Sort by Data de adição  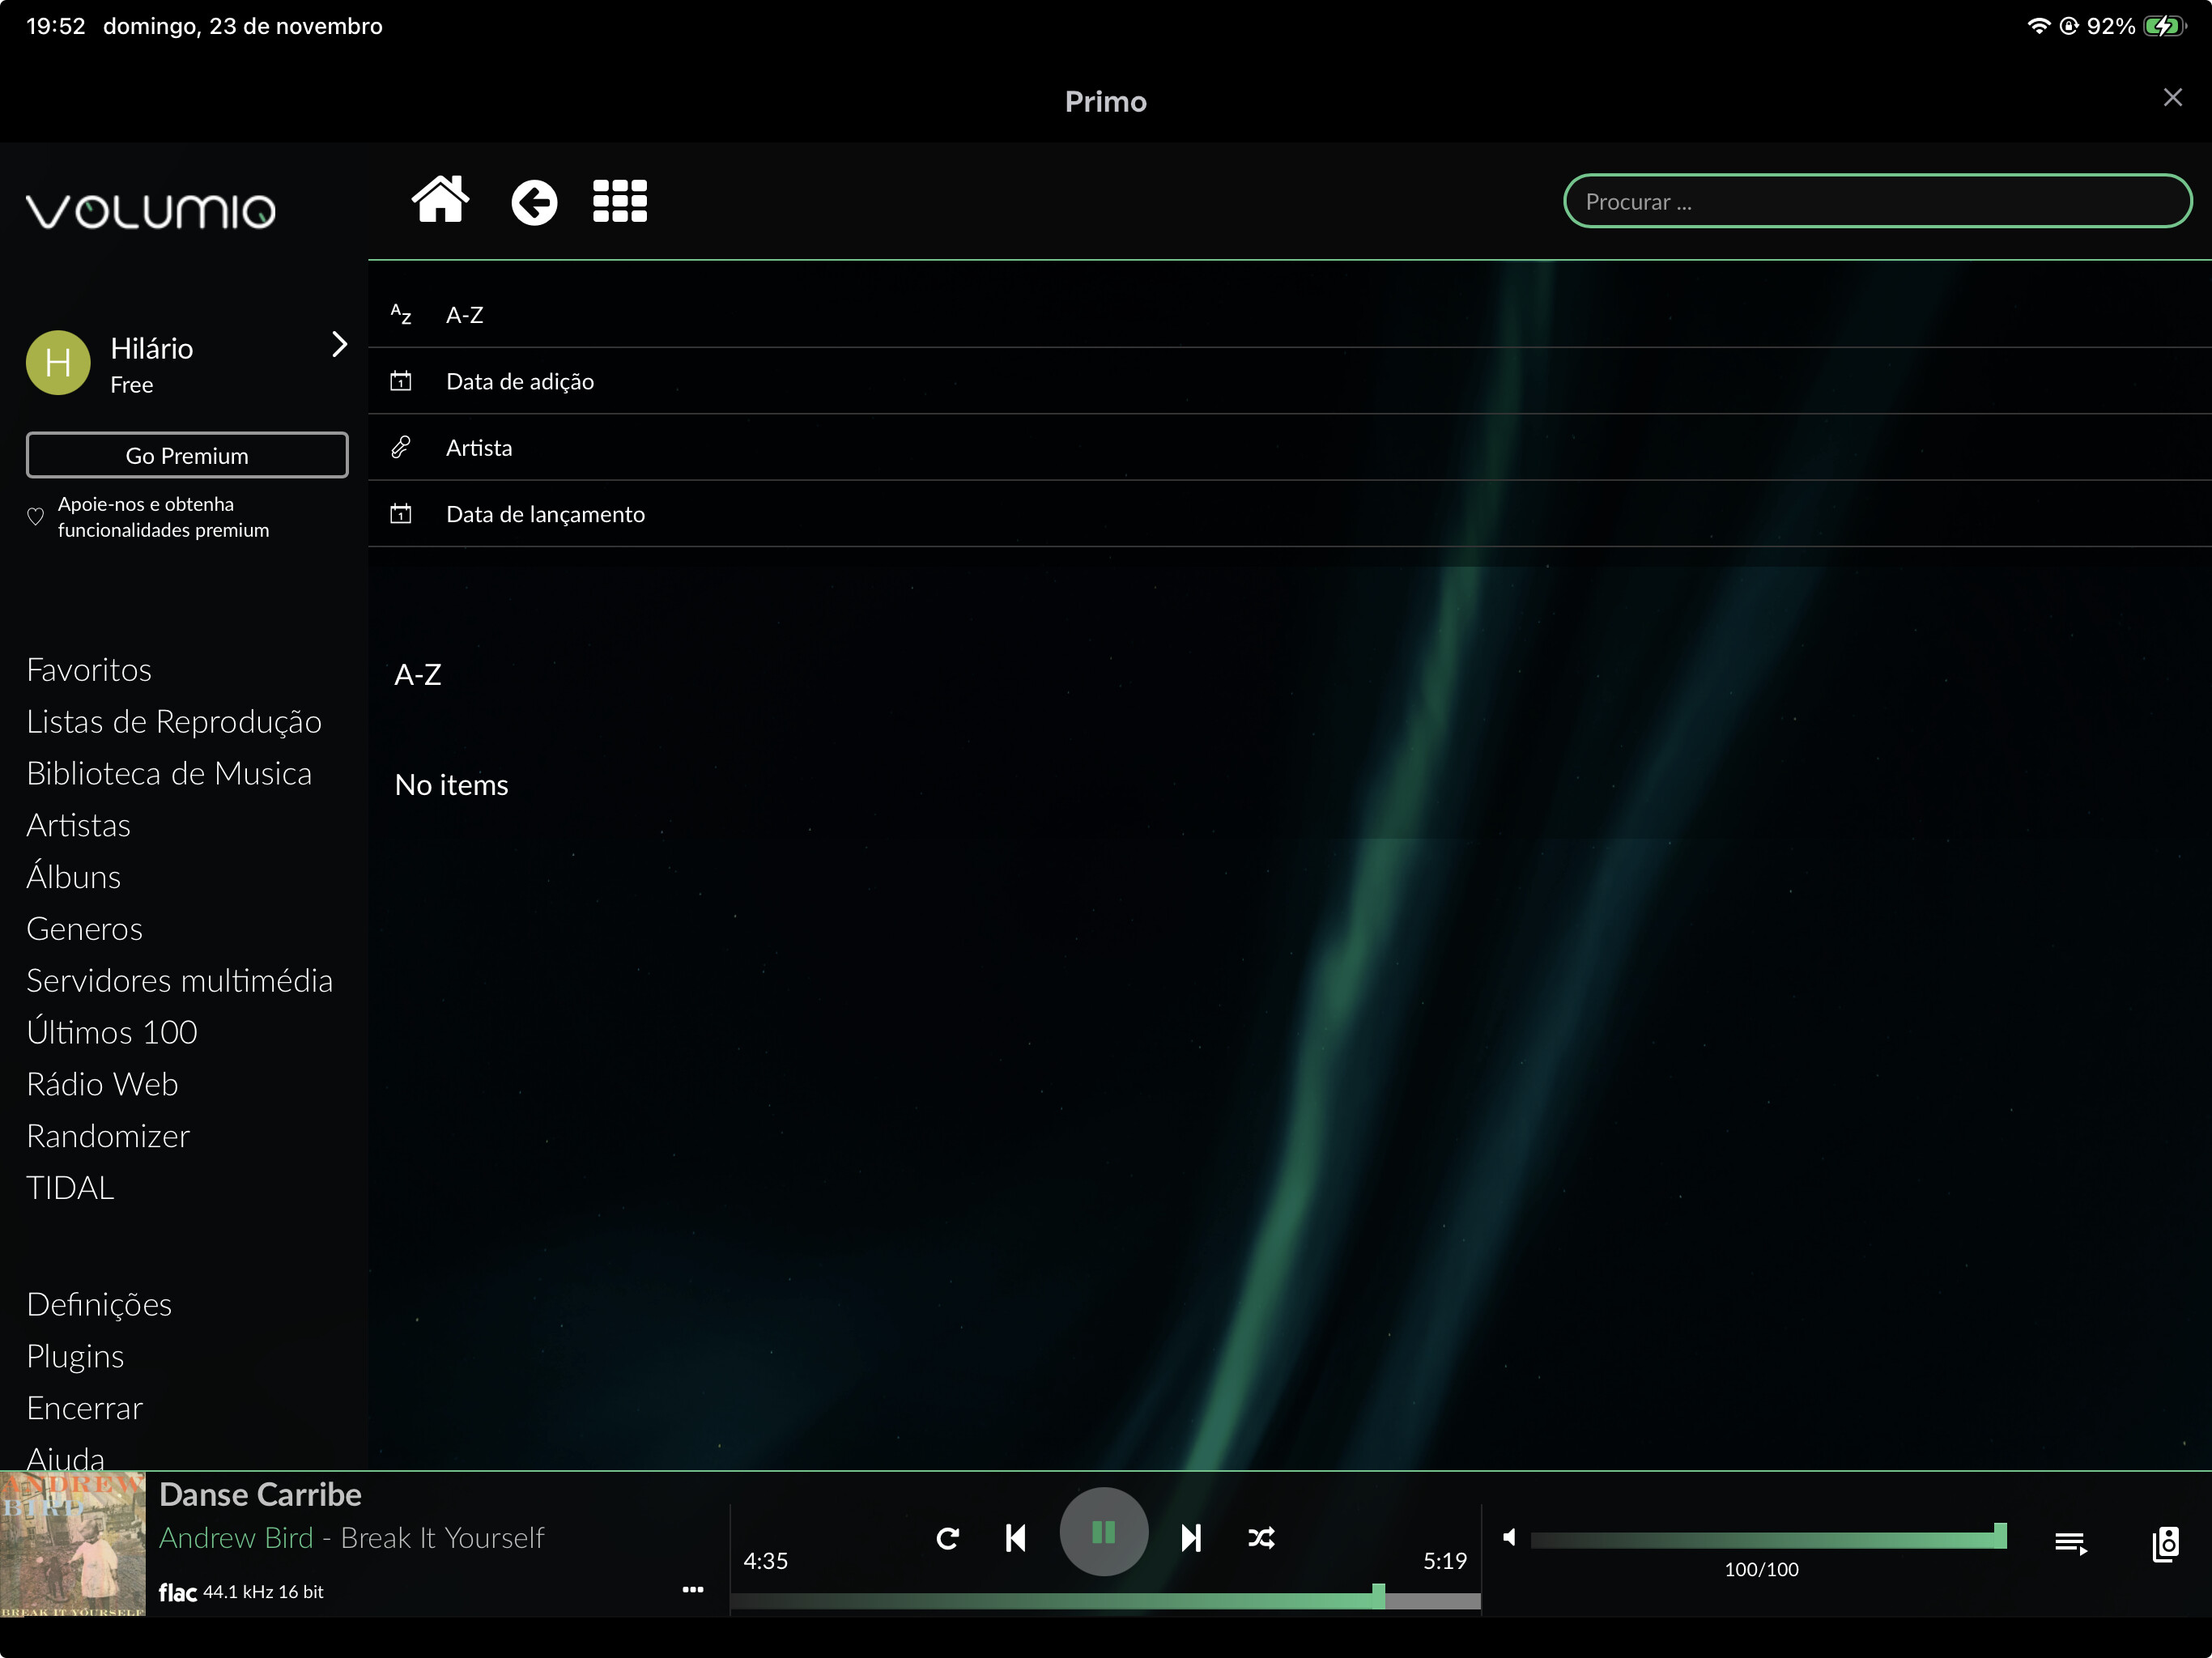pyautogui.click(x=519, y=381)
